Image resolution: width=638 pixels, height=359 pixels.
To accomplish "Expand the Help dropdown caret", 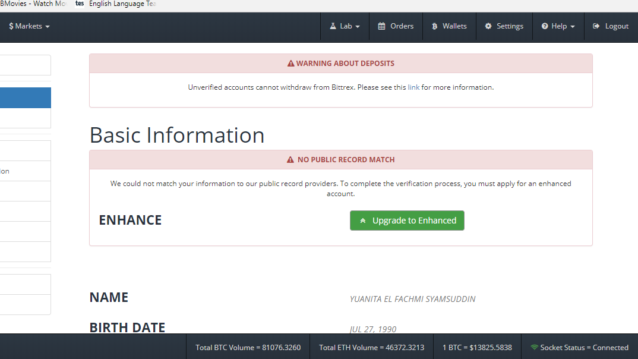I will click(x=573, y=27).
